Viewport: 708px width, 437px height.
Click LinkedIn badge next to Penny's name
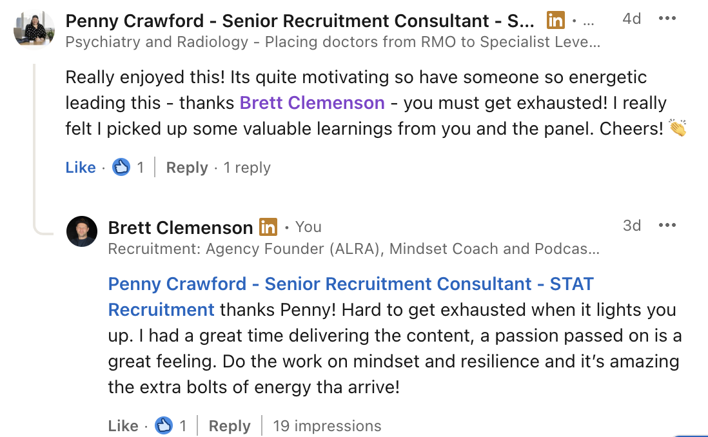[x=555, y=21]
